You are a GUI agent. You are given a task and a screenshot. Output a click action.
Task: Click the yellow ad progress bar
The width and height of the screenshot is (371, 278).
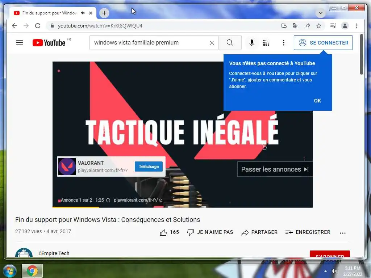click(76, 207)
